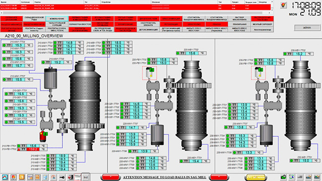The image size is (322, 181).
Task: Open the trend chart icon in the bottom toolbar
Action: tap(5, 177)
